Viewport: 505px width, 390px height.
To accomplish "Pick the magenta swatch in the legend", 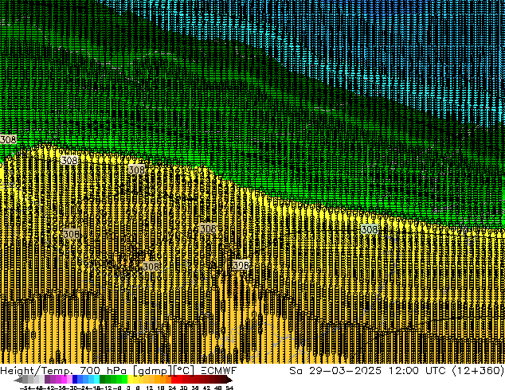I will tap(64, 380).
